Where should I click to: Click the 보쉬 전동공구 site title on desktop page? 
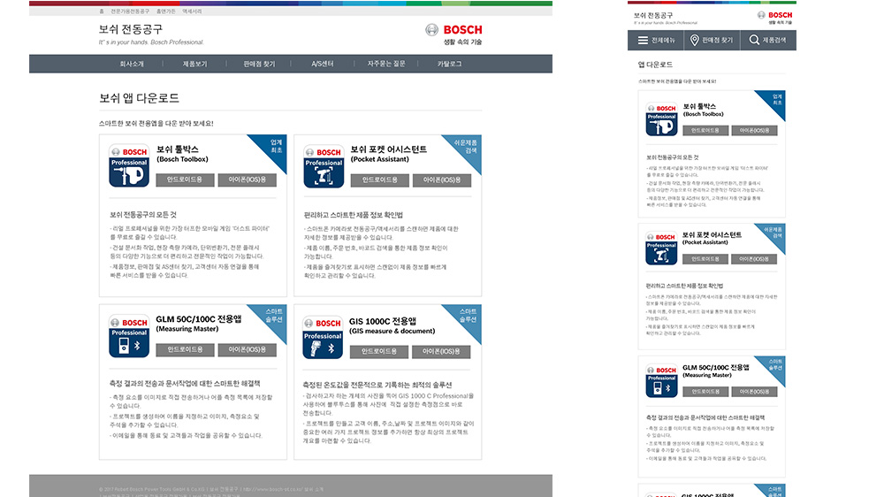pyautogui.click(x=130, y=29)
